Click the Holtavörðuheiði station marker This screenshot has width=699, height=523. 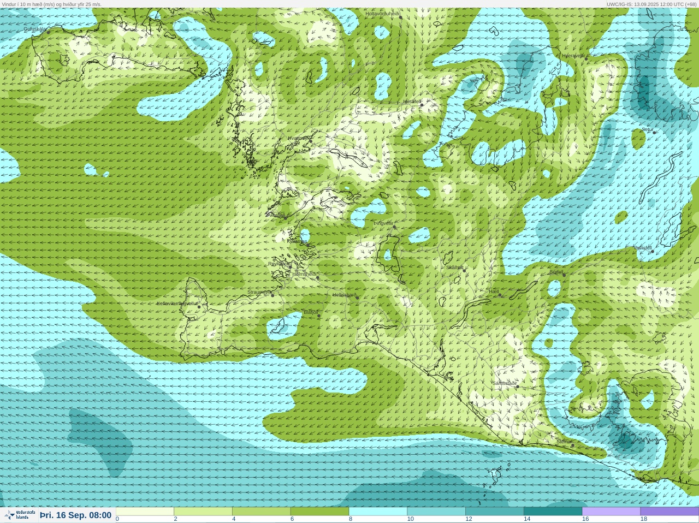(400, 17)
